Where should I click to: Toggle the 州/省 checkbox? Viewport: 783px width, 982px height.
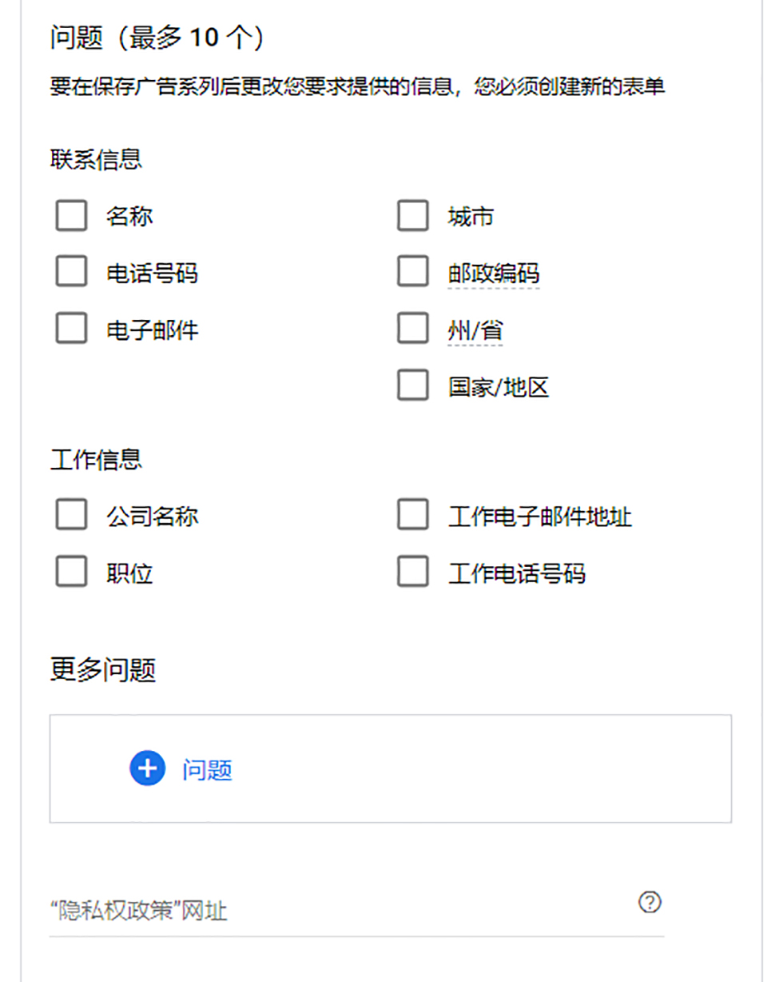(x=412, y=329)
